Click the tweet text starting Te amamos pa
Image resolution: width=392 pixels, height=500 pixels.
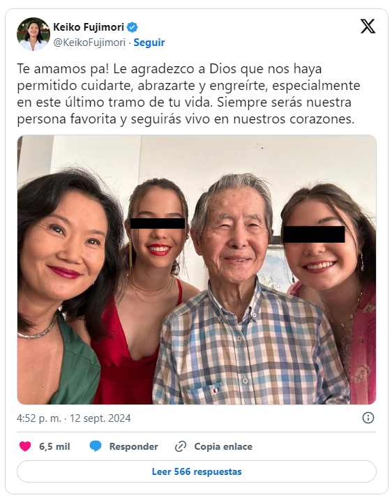188,93
